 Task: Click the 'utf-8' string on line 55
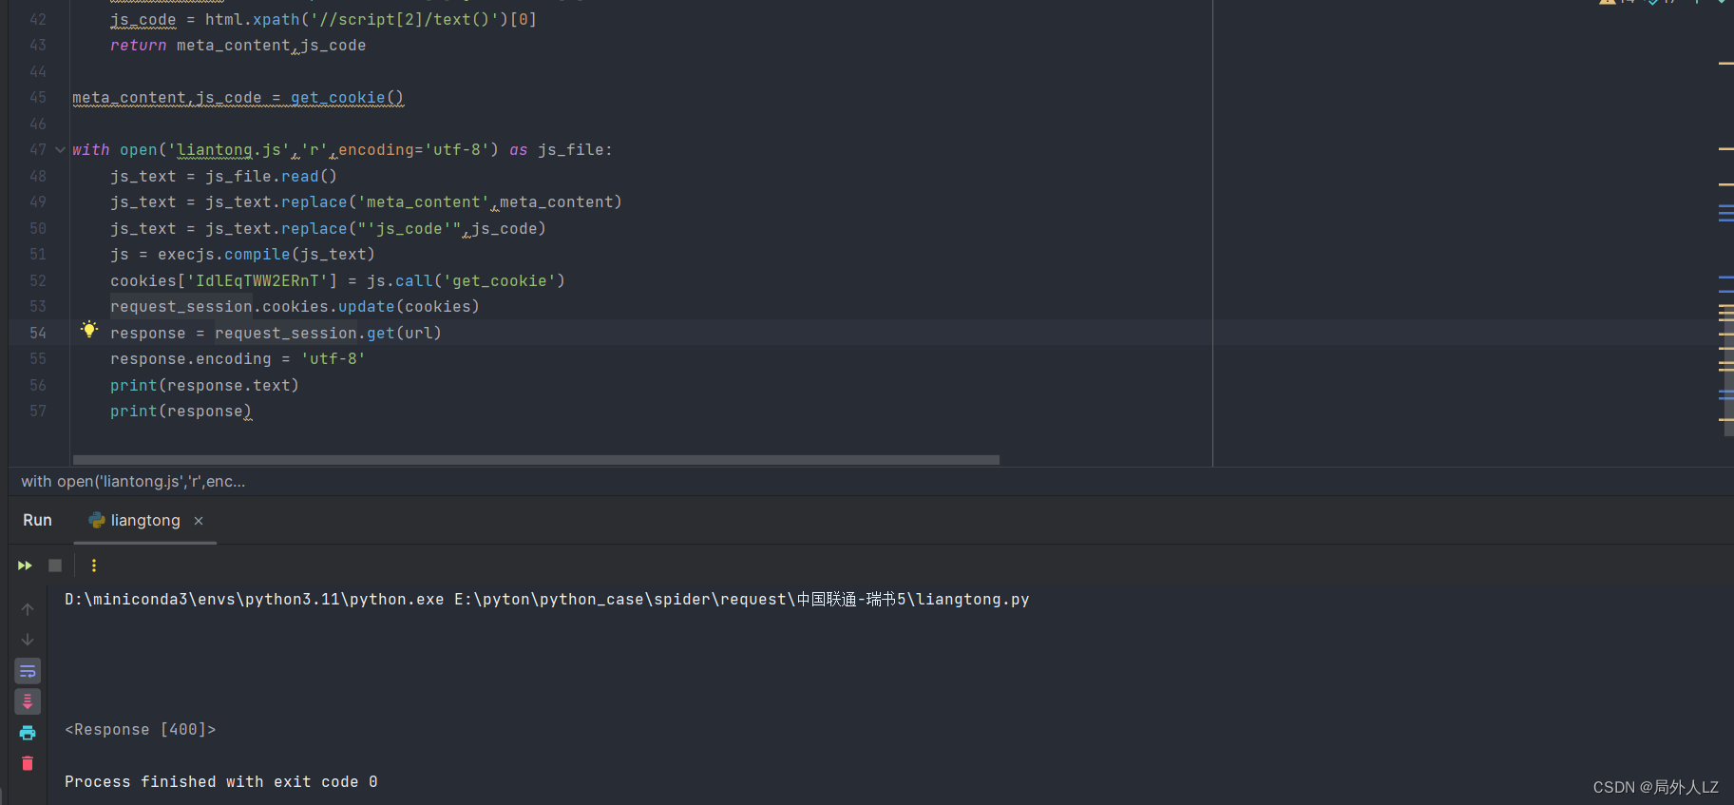click(333, 359)
